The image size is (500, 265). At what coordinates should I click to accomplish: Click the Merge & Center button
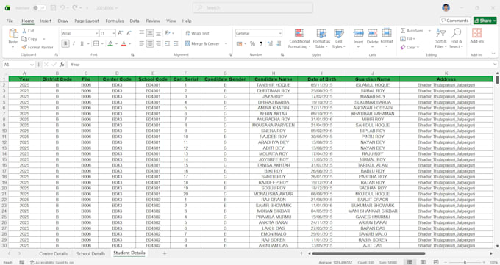pyautogui.click(x=202, y=43)
